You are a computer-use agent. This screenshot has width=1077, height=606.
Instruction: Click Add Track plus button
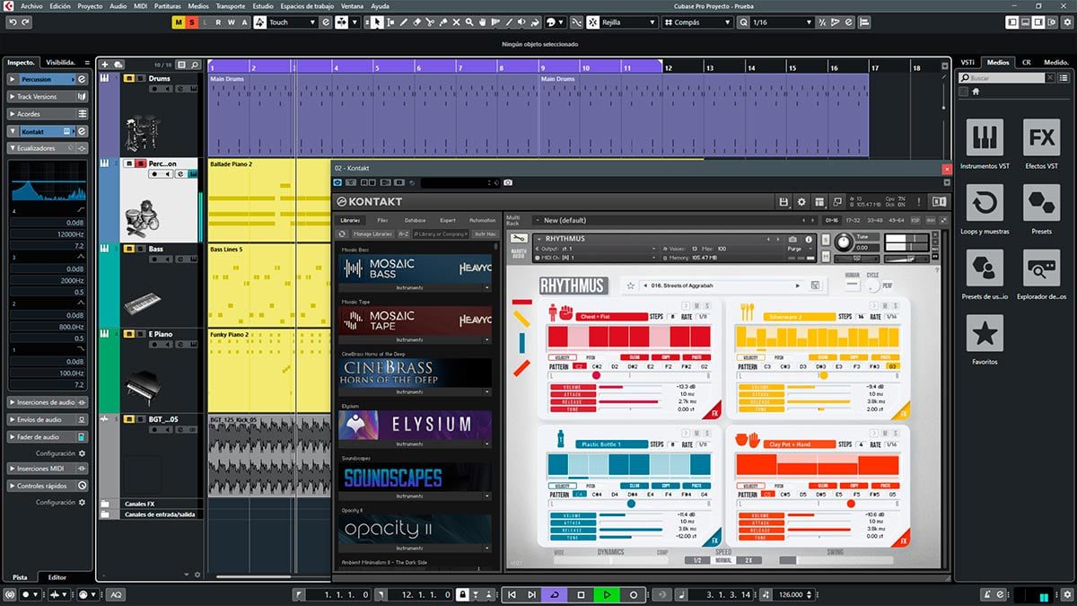pyautogui.click(x=105, y=65)
